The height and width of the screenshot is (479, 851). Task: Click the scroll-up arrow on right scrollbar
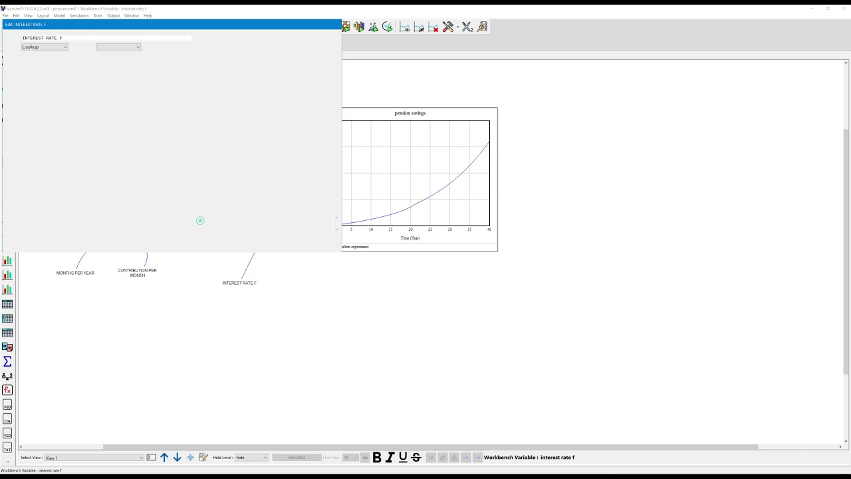[846, 63]
